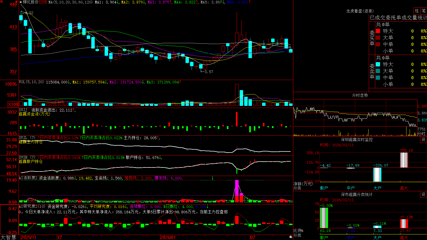
Task: Click the 分时走势 panel title
Action: coord(360,95)
